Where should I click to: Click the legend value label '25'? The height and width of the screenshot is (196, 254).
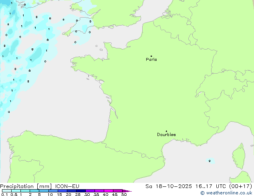click(x=78, y=194)
